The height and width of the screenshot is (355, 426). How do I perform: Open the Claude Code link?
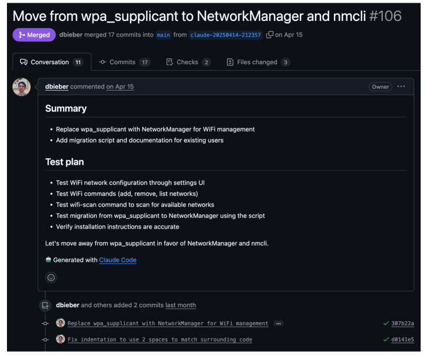pos(118,260)
